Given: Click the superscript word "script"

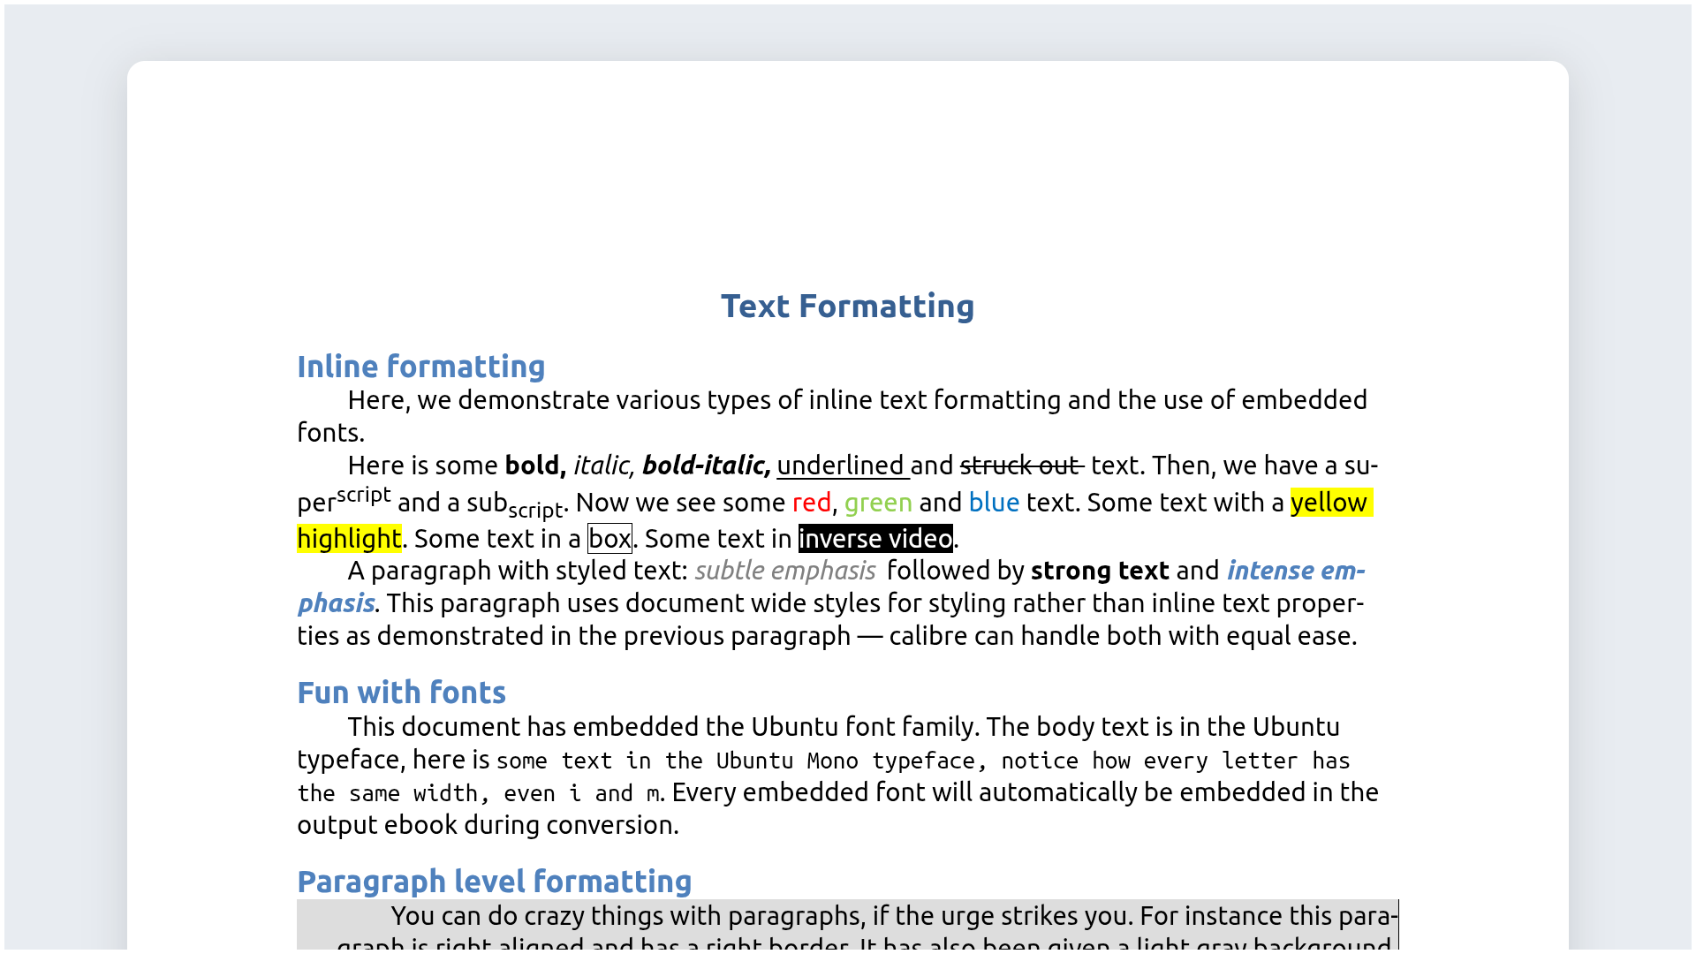Looking at the screenshot, I should coord(362,495).
